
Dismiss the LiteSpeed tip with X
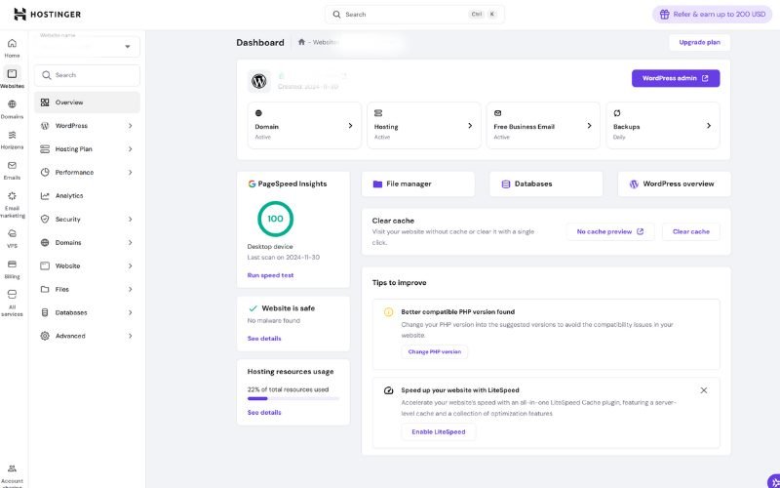(x=703, y=390)
